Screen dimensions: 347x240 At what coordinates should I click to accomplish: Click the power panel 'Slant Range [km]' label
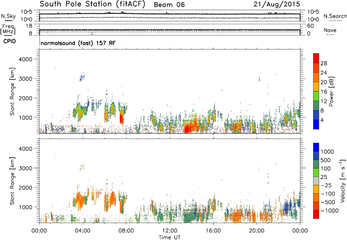tap(12, 91)
